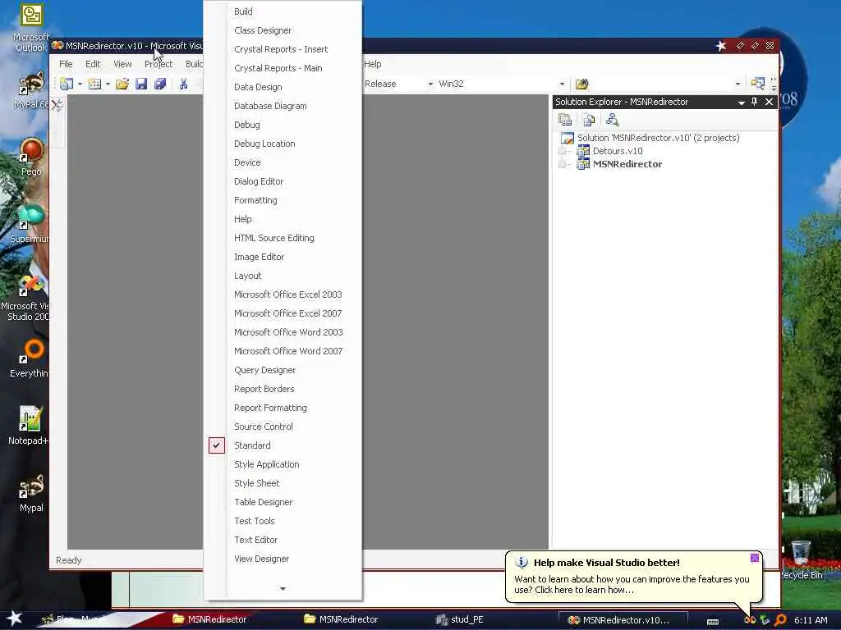
Task: Click the Properties icon in Solution Explorer
Action: click(x=565, y=120)
